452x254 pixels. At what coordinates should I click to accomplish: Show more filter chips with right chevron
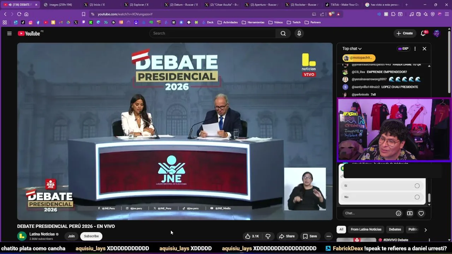tap(426, 230)
